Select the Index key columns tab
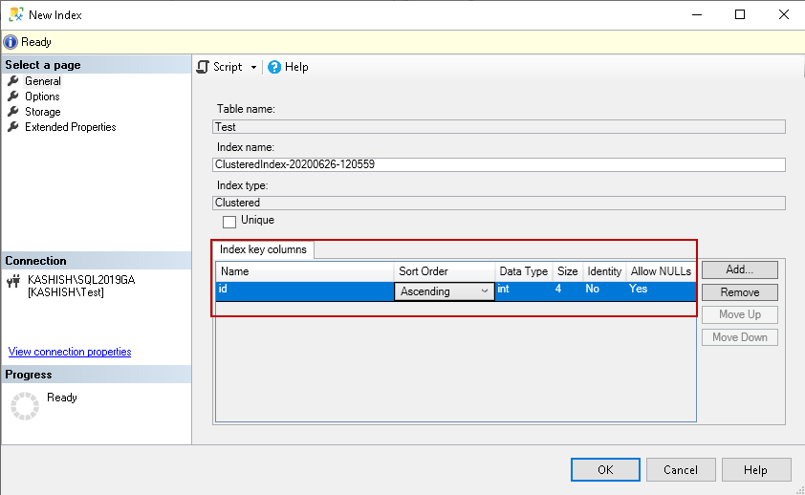The height and width of the screenshot is (495, 805). click(263, 249)
